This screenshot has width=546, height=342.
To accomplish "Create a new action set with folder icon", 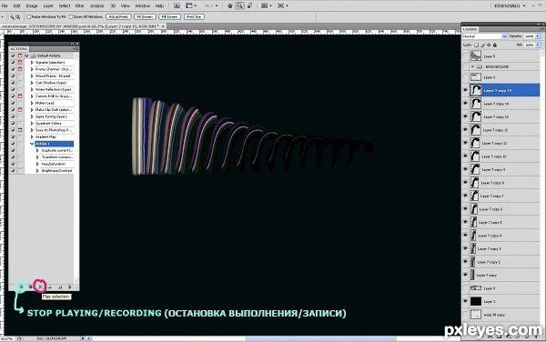I will coord(50,287).
